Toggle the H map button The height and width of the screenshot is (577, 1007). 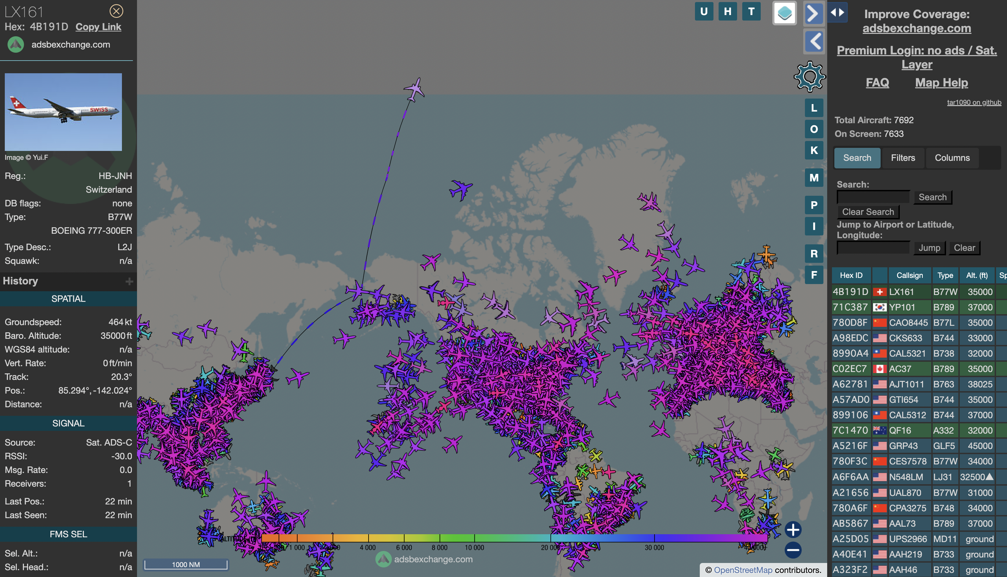click(728, 12)
